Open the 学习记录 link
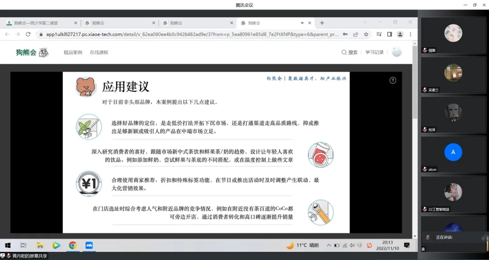The width and height of the screenshot is (489, 260). click(374, 52)
